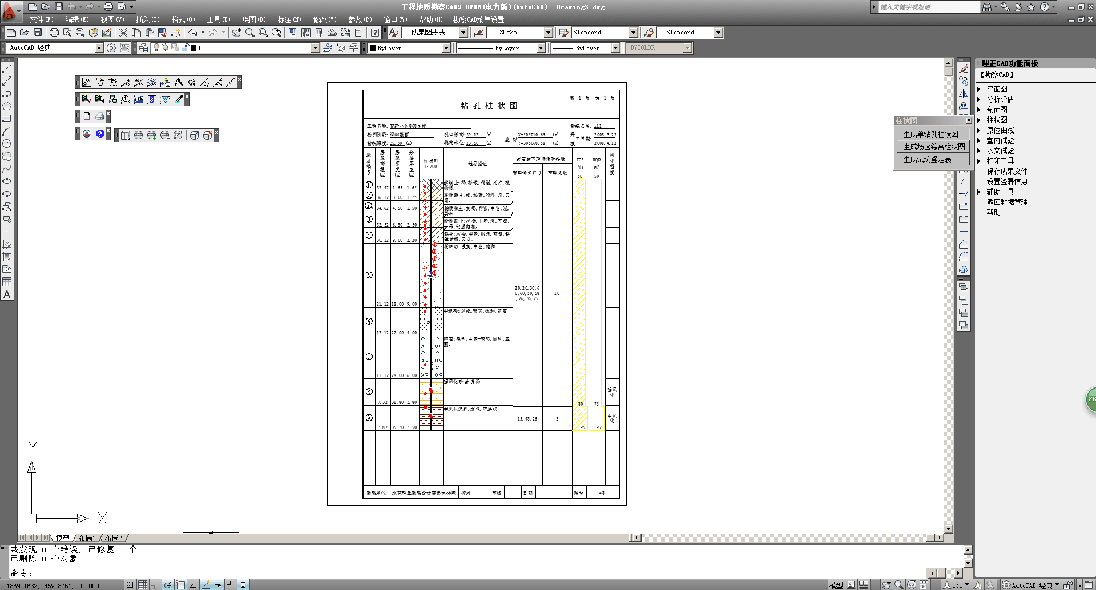Select the Line tool in draw toolbar
This screenshot has width=1096, height=590.
pyautogui.click(x=7, y=68)
